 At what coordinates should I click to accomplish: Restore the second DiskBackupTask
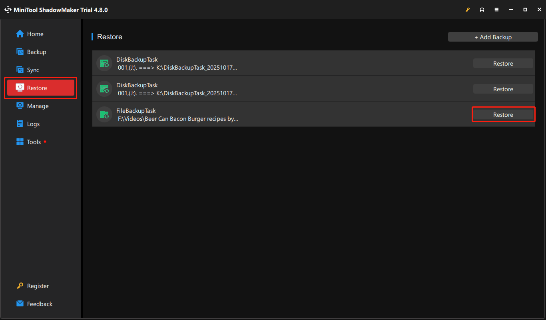pos(503,89)
